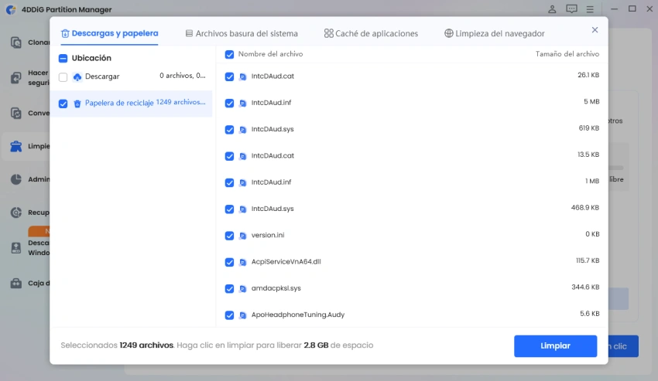Click the file icon next to IntcDAud.sys 468.9 KB
This screenshot has height=381, width=658.
coord(242,209)
